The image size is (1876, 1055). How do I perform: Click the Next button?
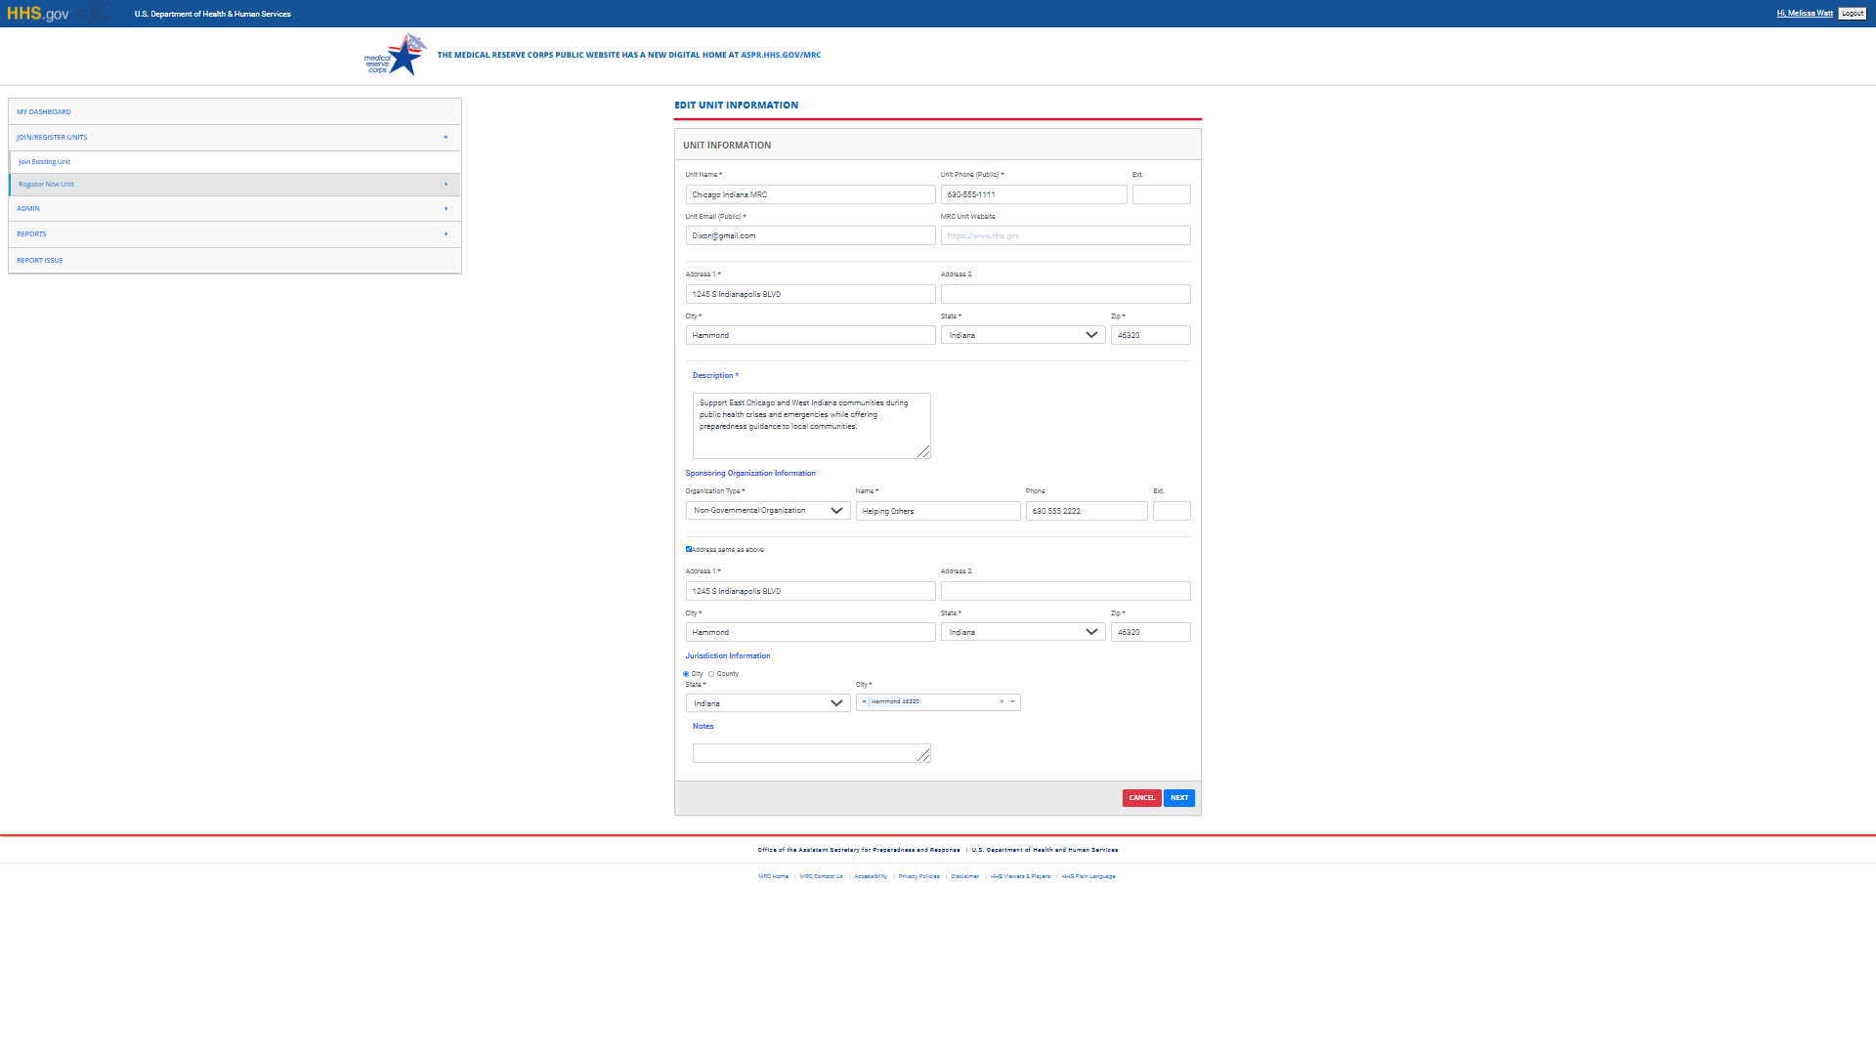[x=1179, y=798]
